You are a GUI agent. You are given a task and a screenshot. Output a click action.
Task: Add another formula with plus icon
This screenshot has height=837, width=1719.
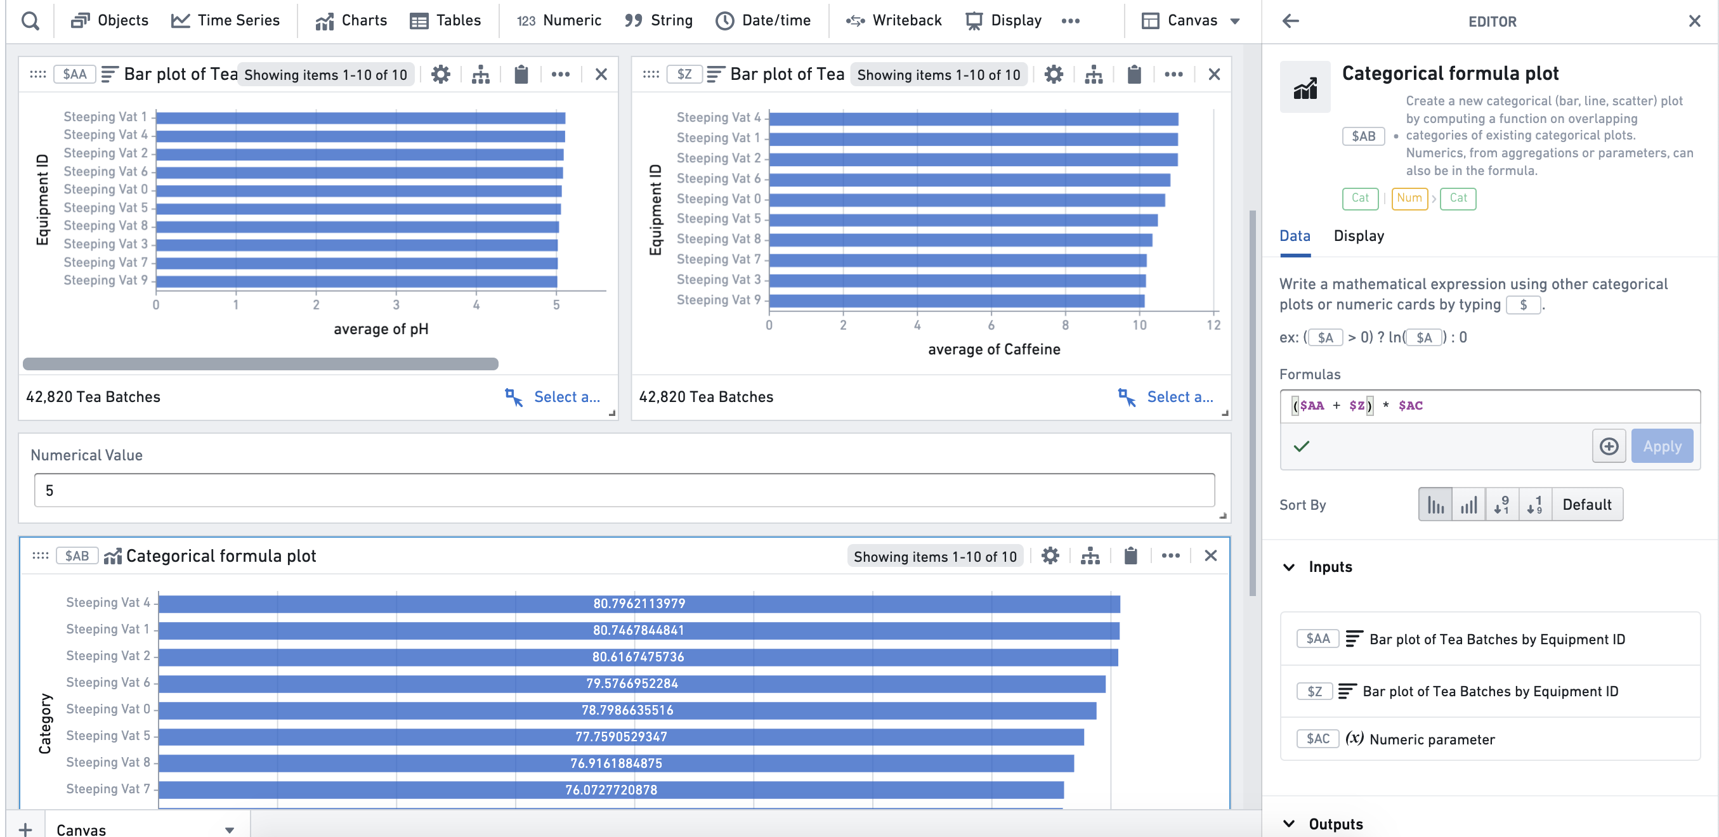[x=1609, y=446]
